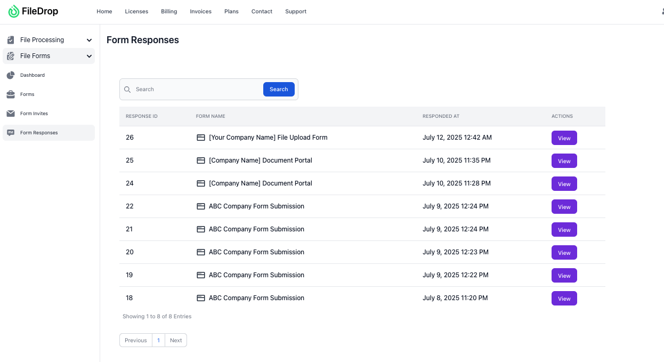Click "July 12, 2025 12:42 AM"
Image resolution: width=664 pixels, height=362 pixels.
click(457, 138)
